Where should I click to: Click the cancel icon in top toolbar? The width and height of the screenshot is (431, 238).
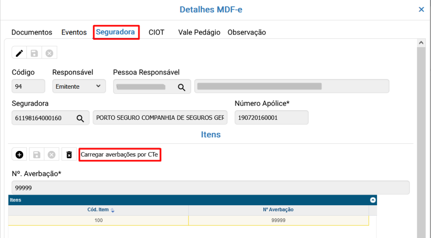click(49, 53)
